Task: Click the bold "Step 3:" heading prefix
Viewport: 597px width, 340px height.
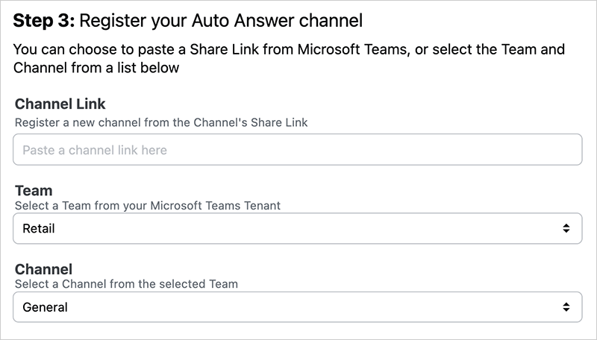Action: pos(44,20)
